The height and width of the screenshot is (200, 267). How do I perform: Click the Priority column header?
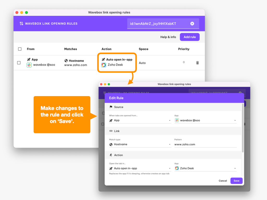tap(184, 49)
